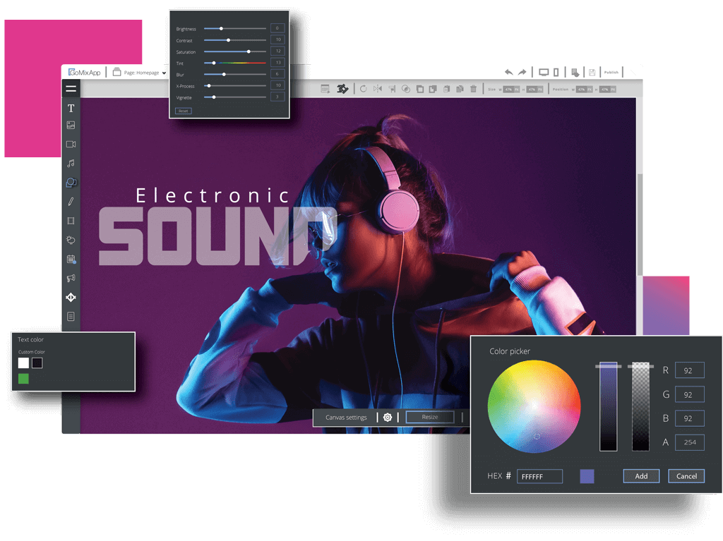Open the Calendar widget tool
The image size is (723, 541).
click(71, 259)
